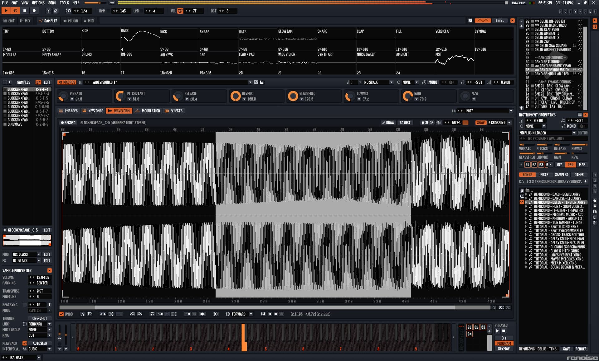
Task: Click the Slice button
Action: (427, 123)
